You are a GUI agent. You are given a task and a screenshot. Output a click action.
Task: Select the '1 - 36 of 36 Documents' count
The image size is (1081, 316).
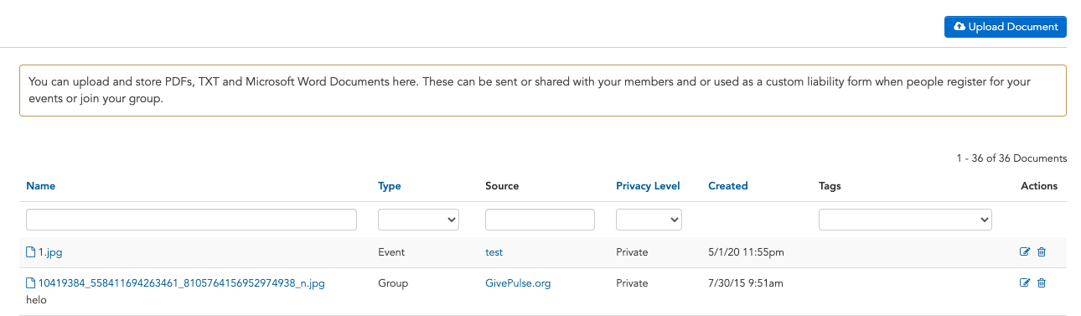point(1011,158)
